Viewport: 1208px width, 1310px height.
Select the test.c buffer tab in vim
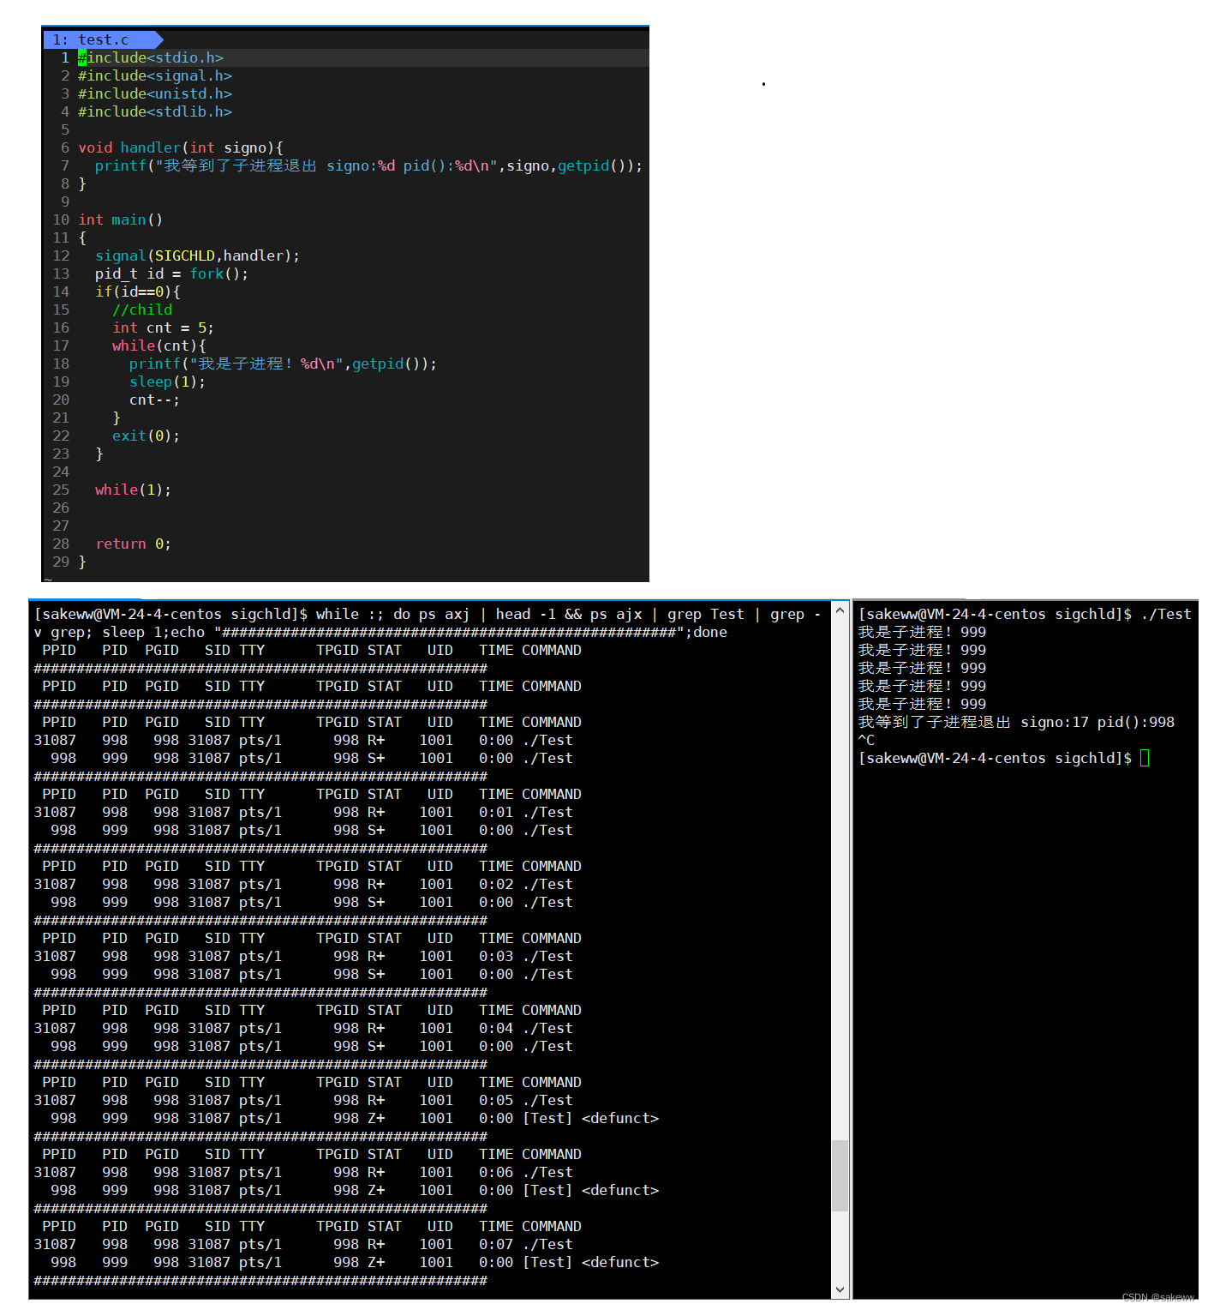(x=102, y=39)
